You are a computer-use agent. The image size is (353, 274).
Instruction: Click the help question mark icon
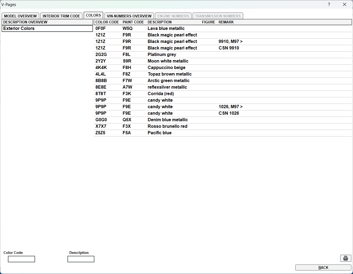point(329,4)
